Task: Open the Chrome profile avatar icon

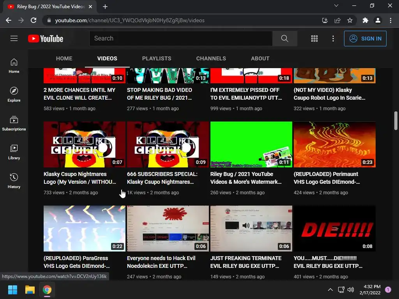Action: coord(378,20)
